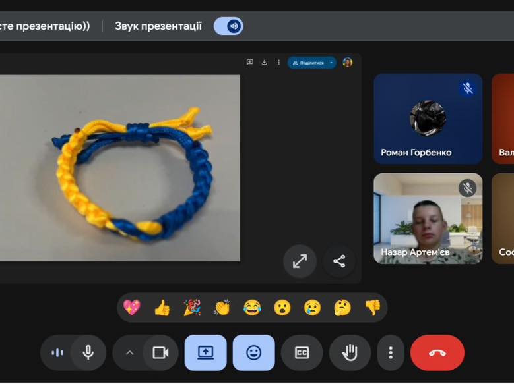The image size is (514, 384).
Task: Turn on closed captions
Action: (302, 352)
